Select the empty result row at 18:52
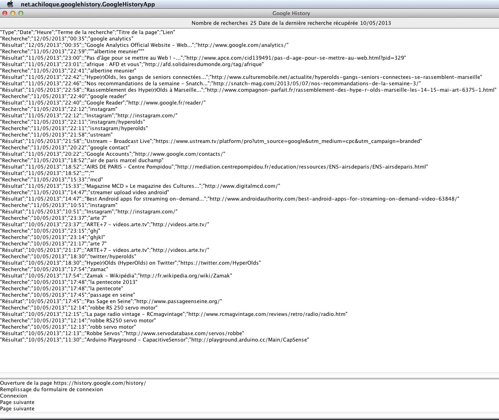Screen dimensions: 499x420 pyautogui.click(x=47, y=173)
